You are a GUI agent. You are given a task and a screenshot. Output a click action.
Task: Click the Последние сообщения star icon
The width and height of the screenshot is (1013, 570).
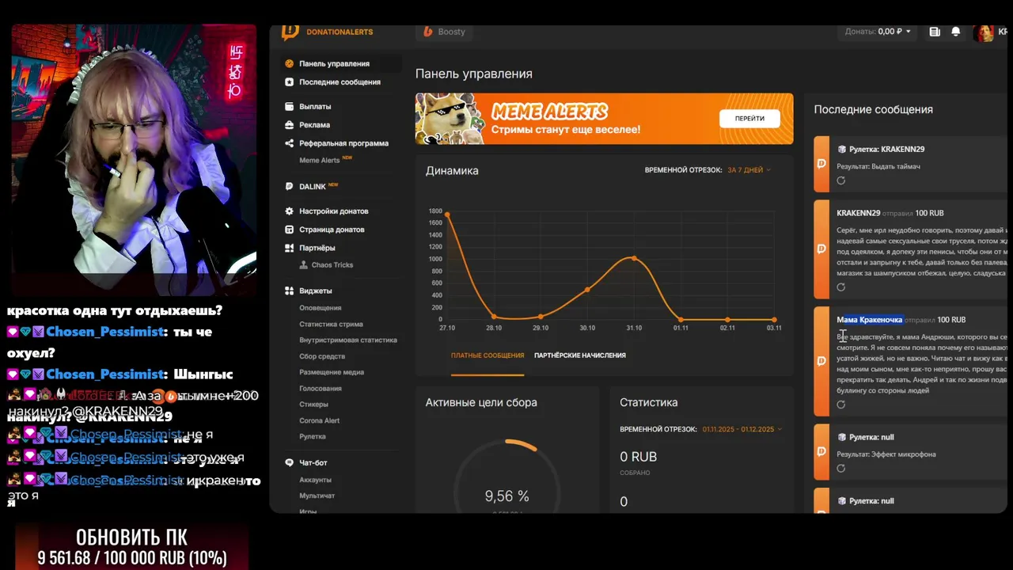point(290,82)
